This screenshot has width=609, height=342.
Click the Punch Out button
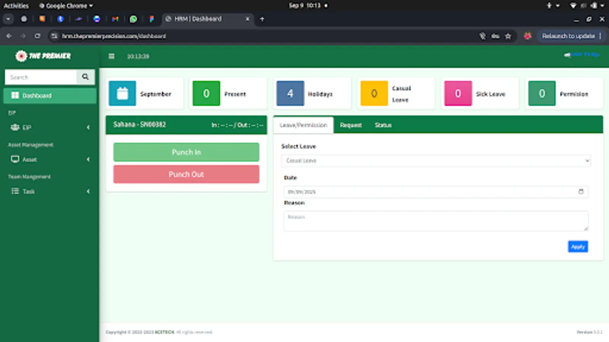tap(186, 174)
